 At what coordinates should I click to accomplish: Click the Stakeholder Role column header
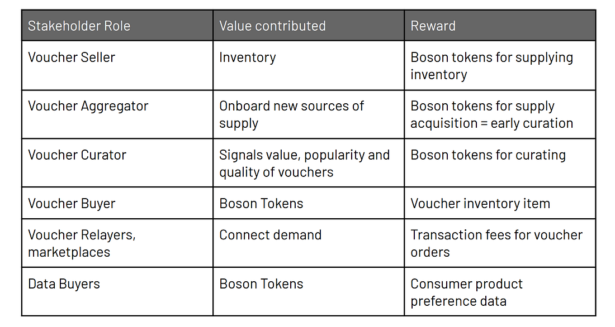[x=117, y=26]
